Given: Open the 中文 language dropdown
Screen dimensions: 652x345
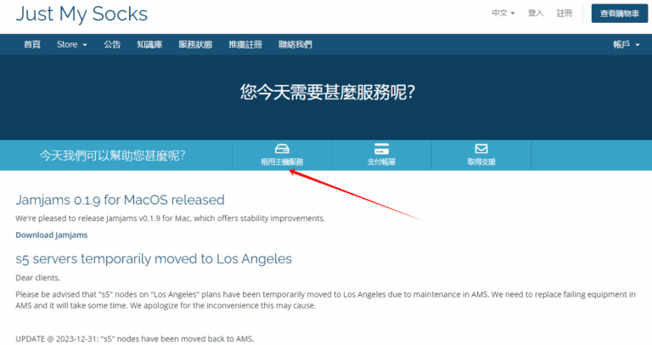Looking at the screenshot, I should point(503,14).
